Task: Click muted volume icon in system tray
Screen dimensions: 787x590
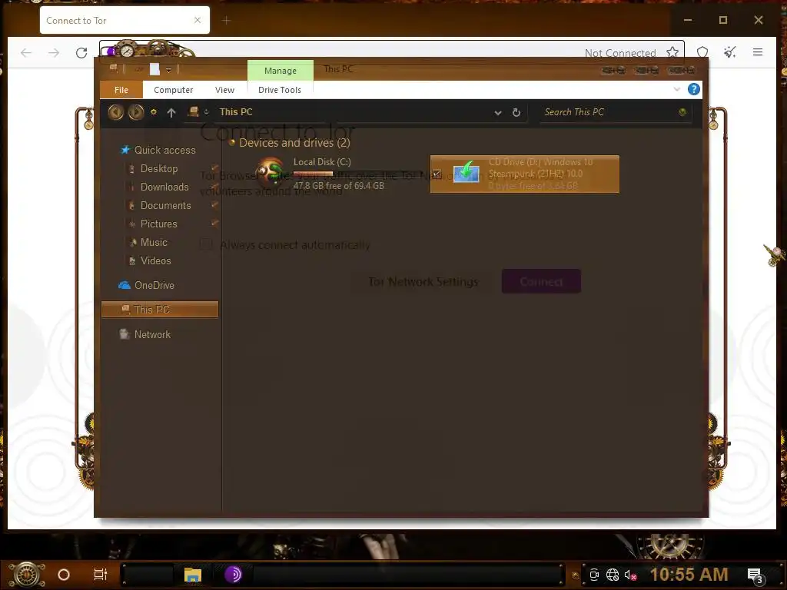Action: click(630, 575)
